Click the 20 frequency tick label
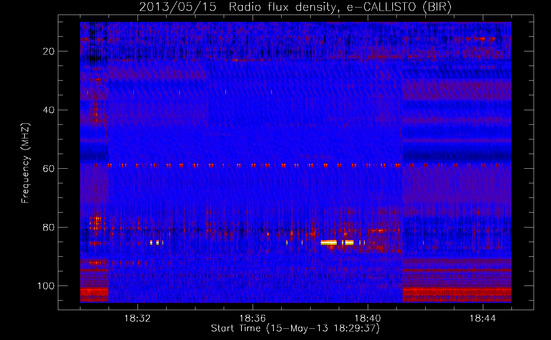 [49, 51]
